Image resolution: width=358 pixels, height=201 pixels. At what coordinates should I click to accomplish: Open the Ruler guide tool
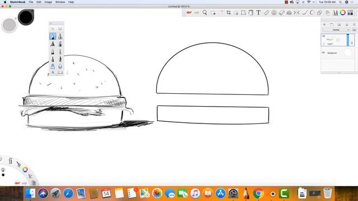pyautogui.click(x=266, y=12)
